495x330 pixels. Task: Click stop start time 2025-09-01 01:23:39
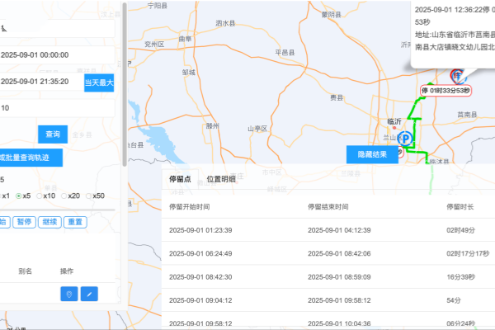coord(200,230)
